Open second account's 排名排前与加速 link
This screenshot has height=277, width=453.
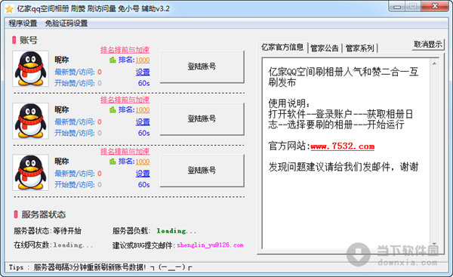pyautogui.click(x=125, y=100)
